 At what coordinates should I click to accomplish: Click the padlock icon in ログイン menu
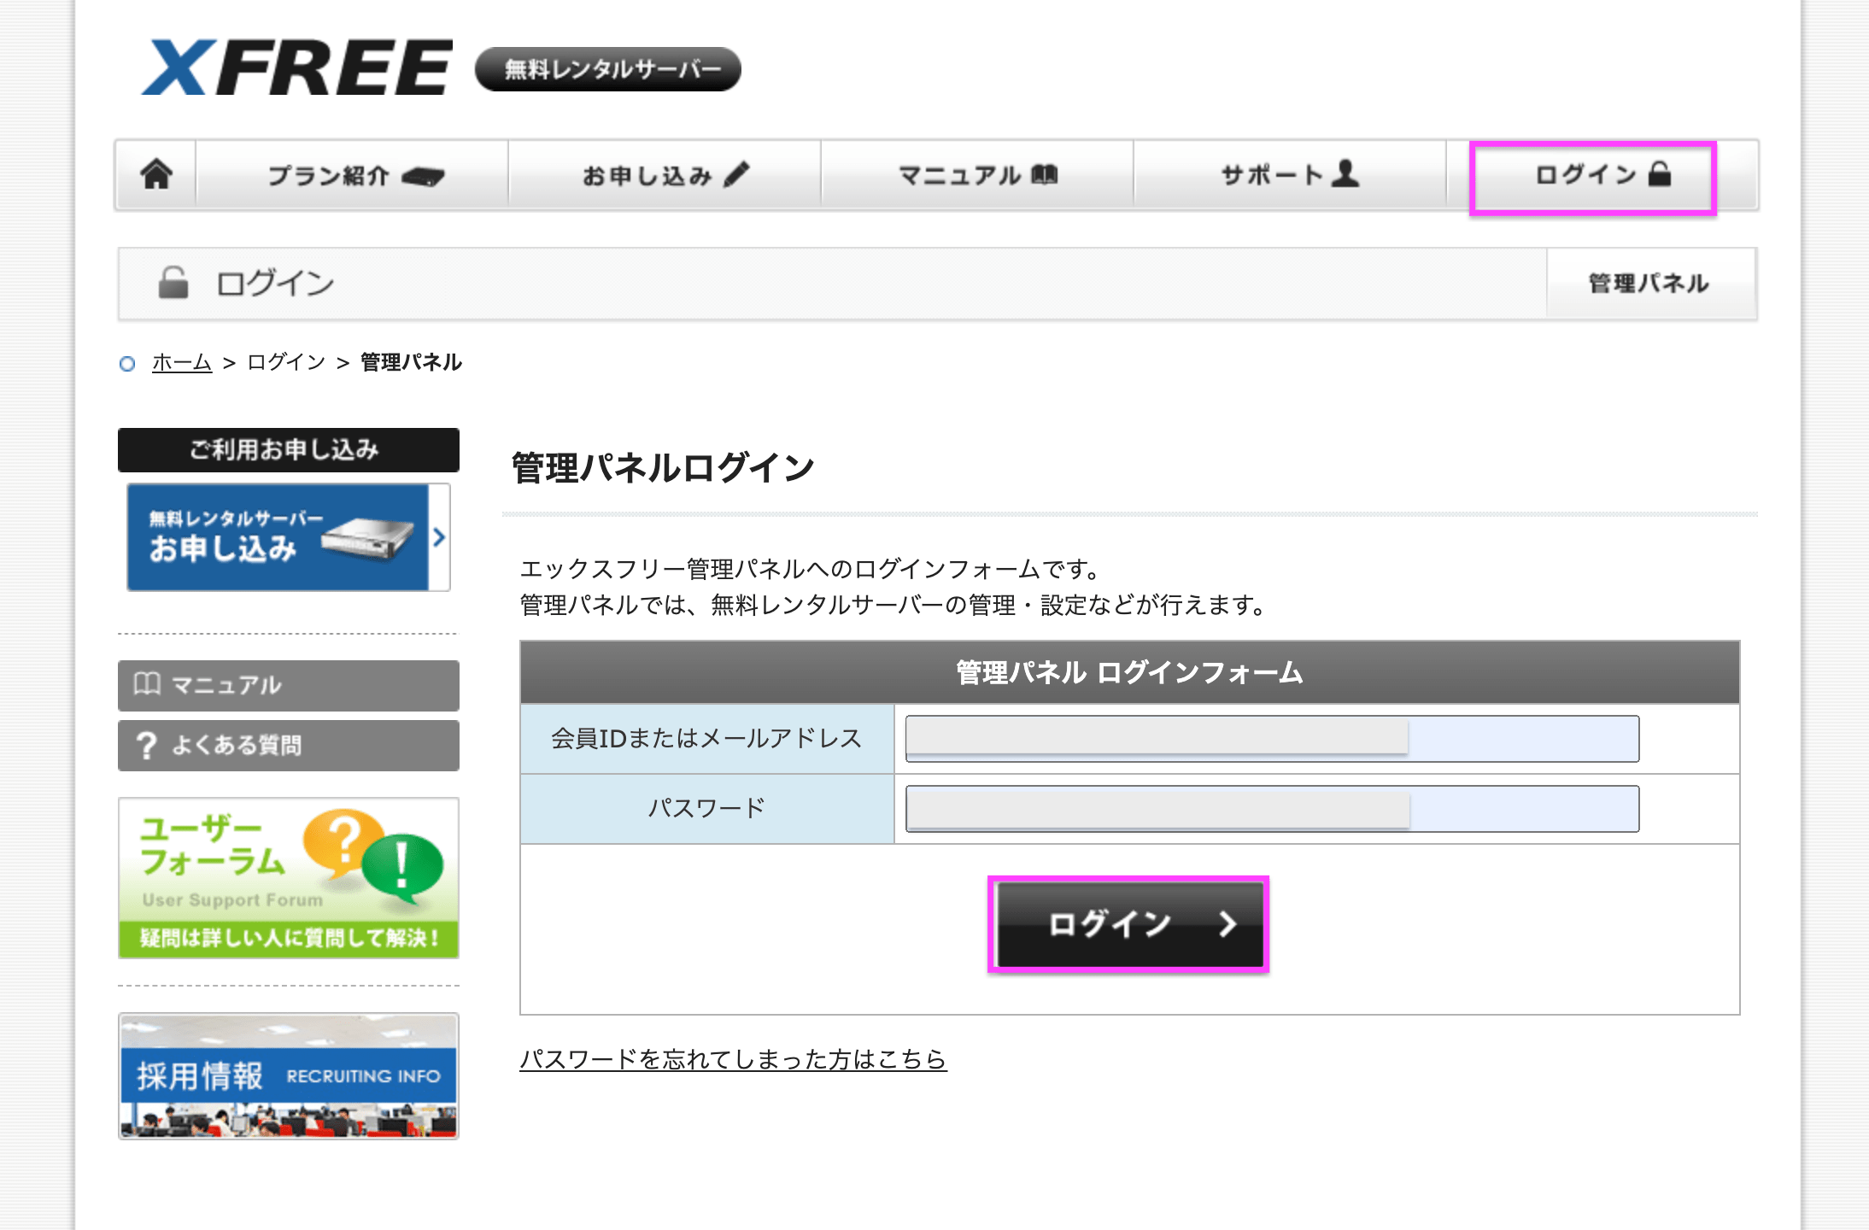(x=1659, y=174)
